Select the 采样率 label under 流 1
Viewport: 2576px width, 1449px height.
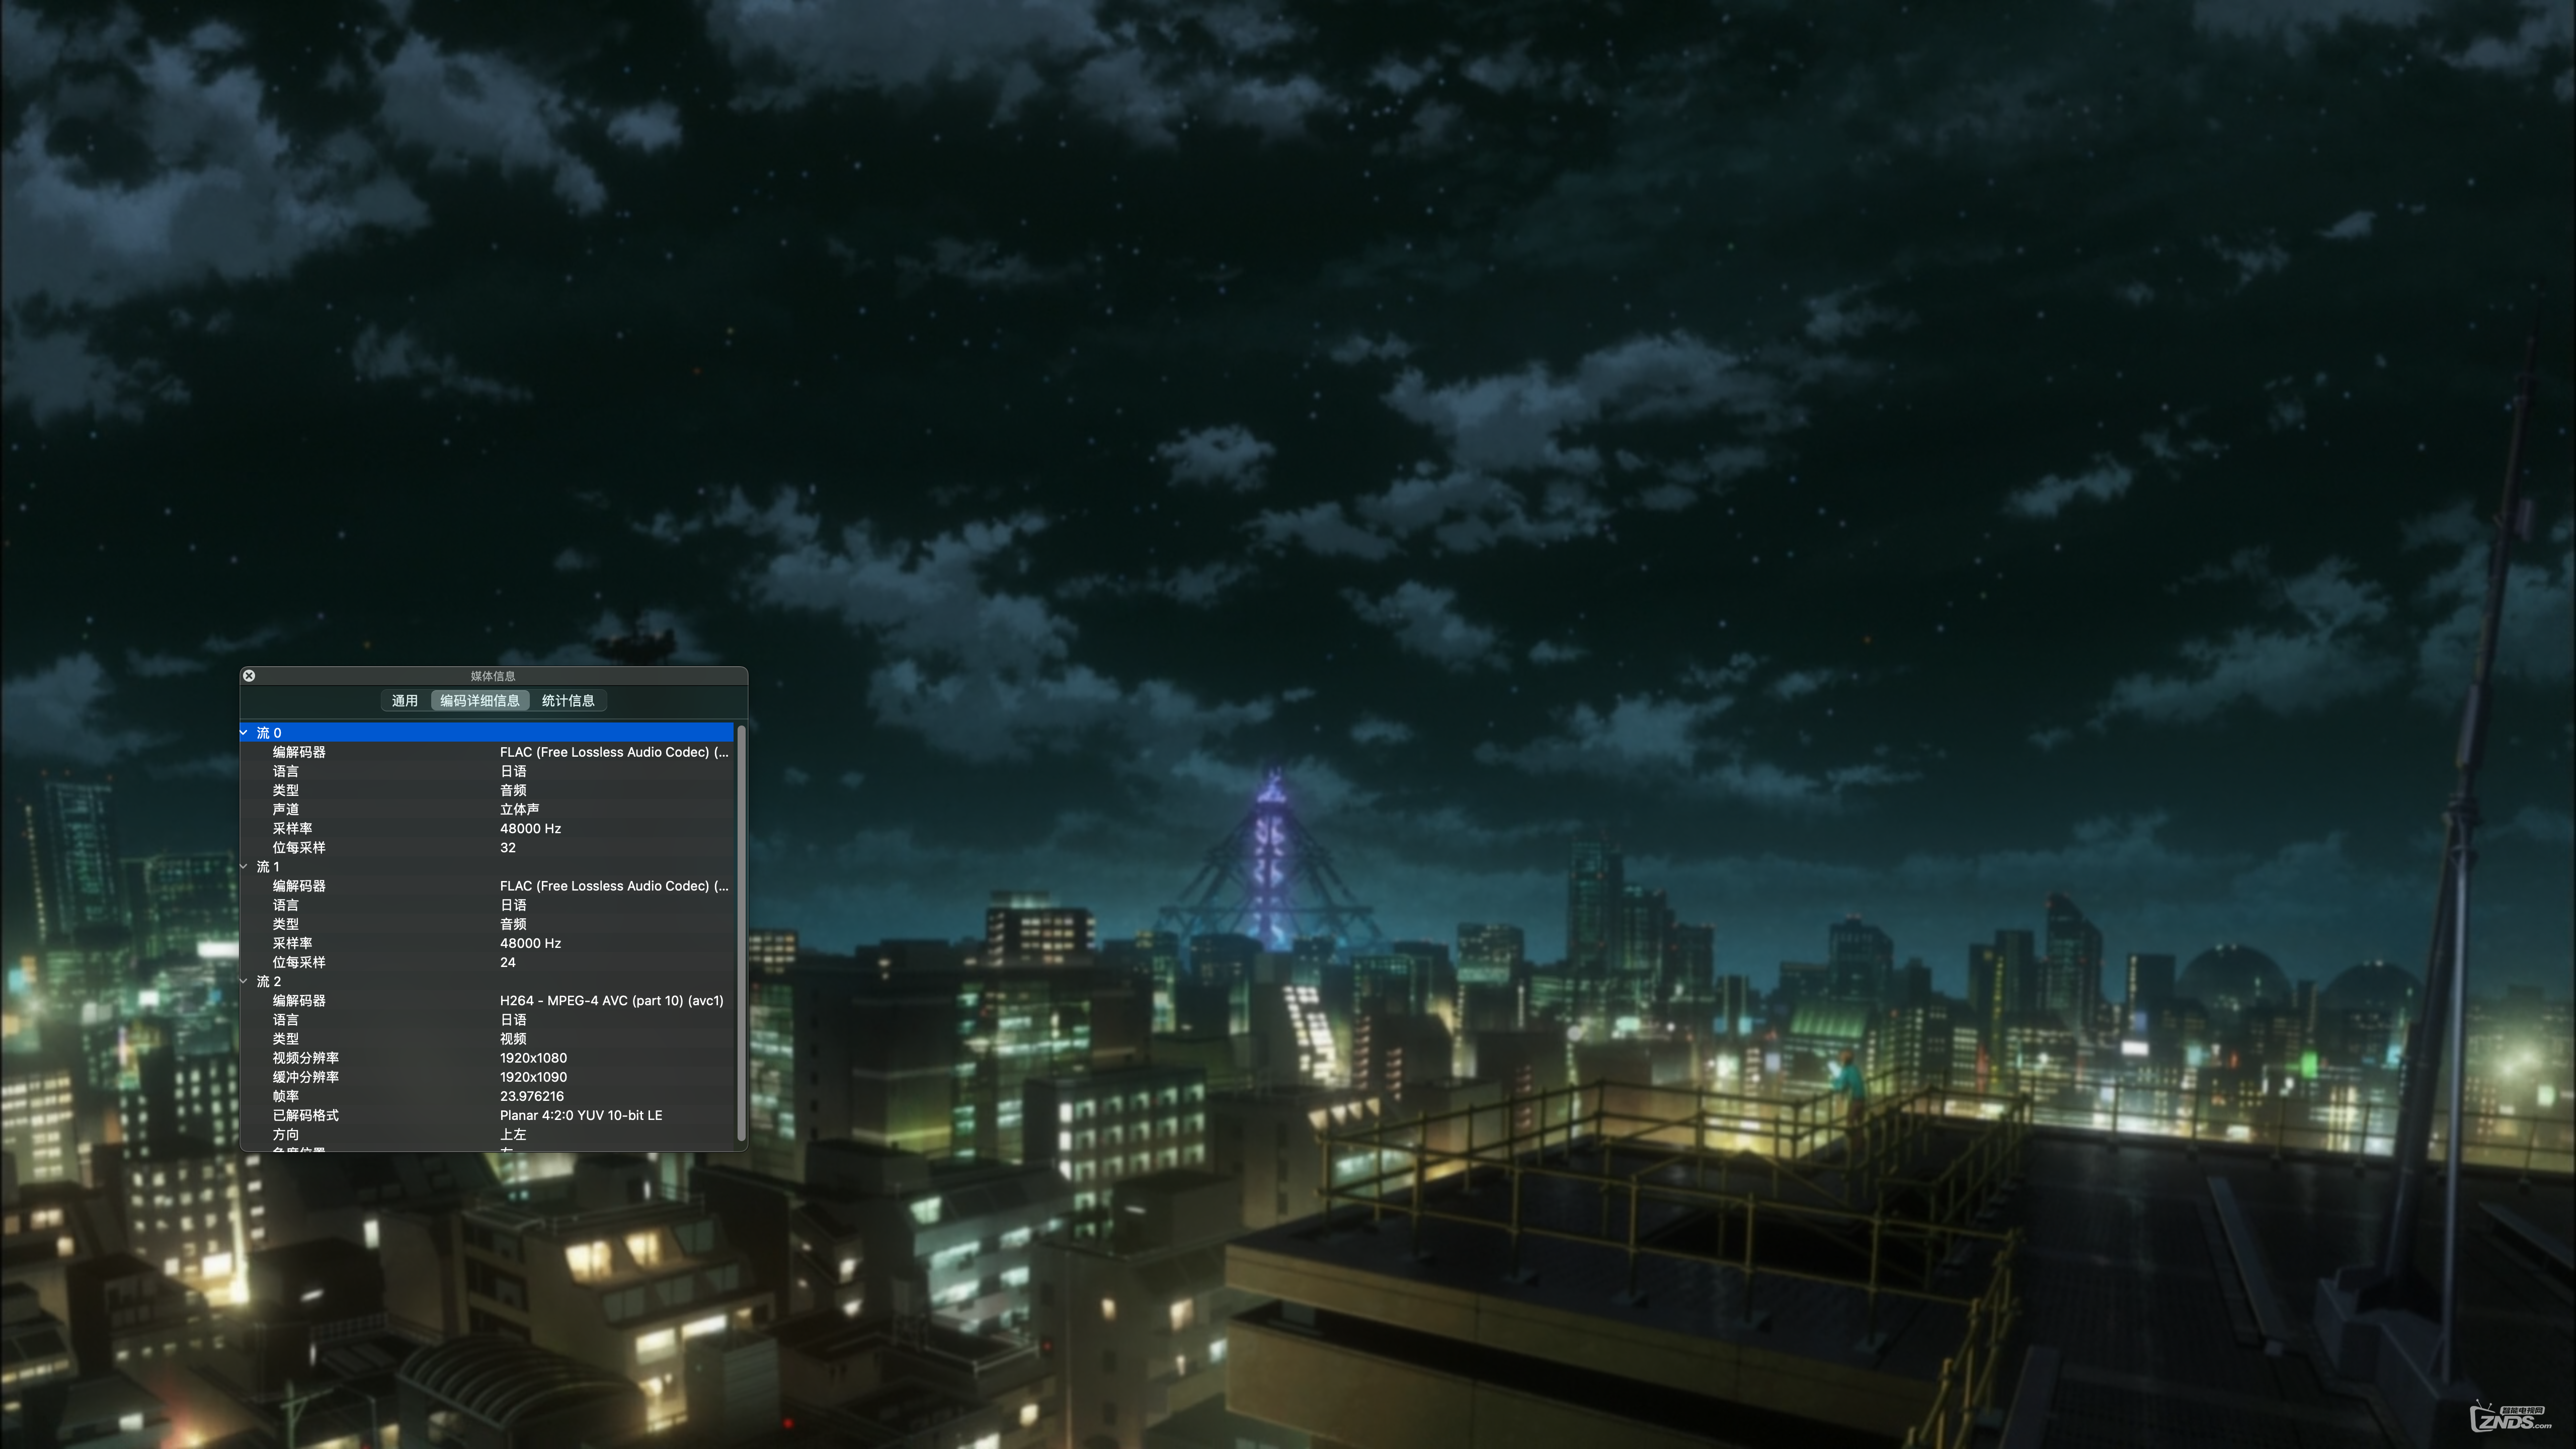[x=293, y=944]
